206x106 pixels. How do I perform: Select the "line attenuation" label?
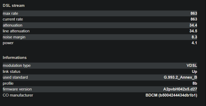[x=16, y=31]
